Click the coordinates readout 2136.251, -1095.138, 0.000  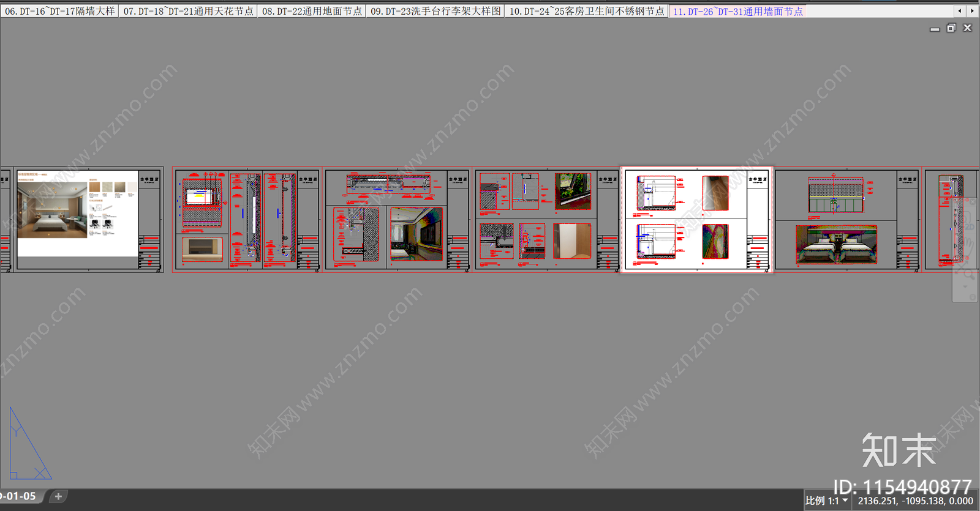(915, 501)
